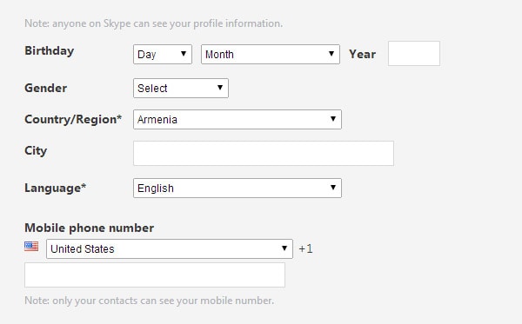Viewport: 522px width, 324px height.
Task: Click the City label
Action: point(36,151)
